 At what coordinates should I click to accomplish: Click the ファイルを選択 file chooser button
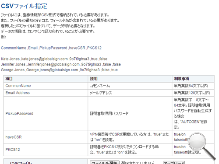[x=105, y=162]
